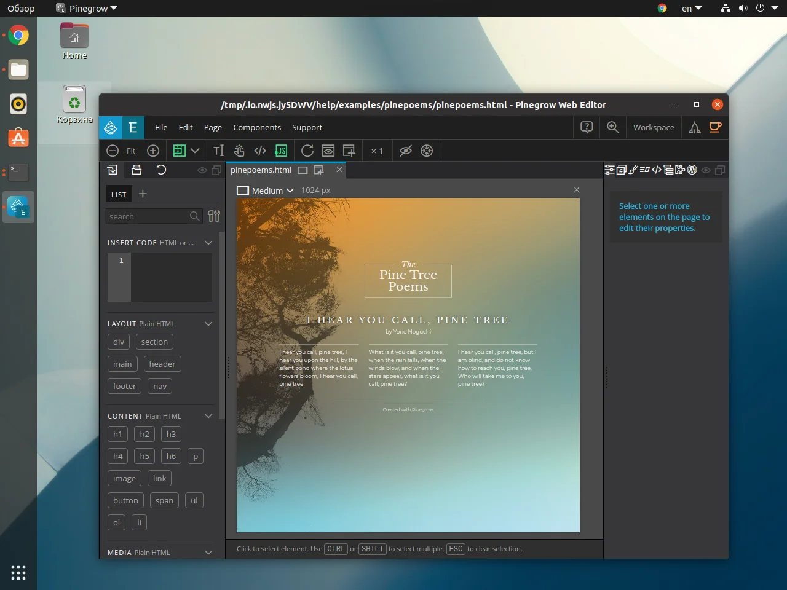Screen dimensions: 787x590
Task: Open the Components menu
Action: (x=256, y=127)
